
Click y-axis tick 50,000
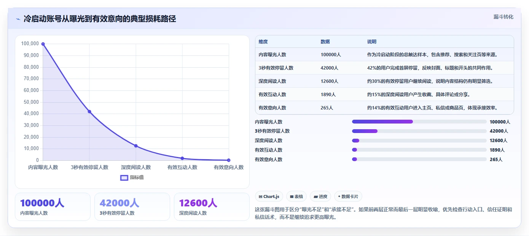click(31, 102)
